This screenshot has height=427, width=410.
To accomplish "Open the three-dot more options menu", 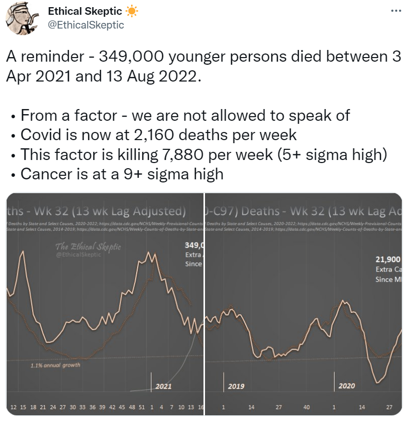I will pos(395,11).
